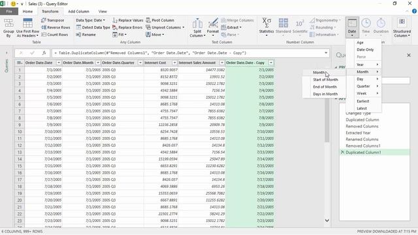
Task: Click the Rename tool
Action: (x=86, y=35)
